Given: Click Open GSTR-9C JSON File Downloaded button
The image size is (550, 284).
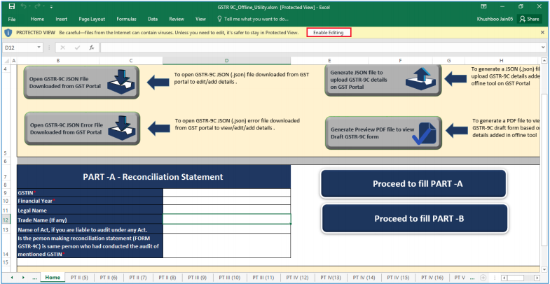Looking at the screenshot, I should [x=81, y=83].
